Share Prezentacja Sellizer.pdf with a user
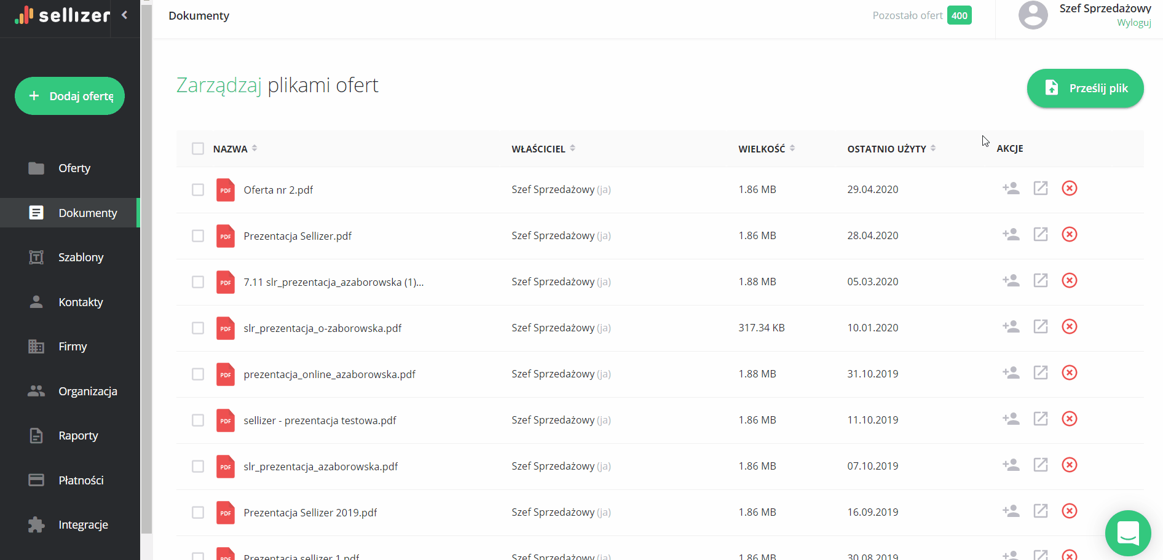 1011,235
